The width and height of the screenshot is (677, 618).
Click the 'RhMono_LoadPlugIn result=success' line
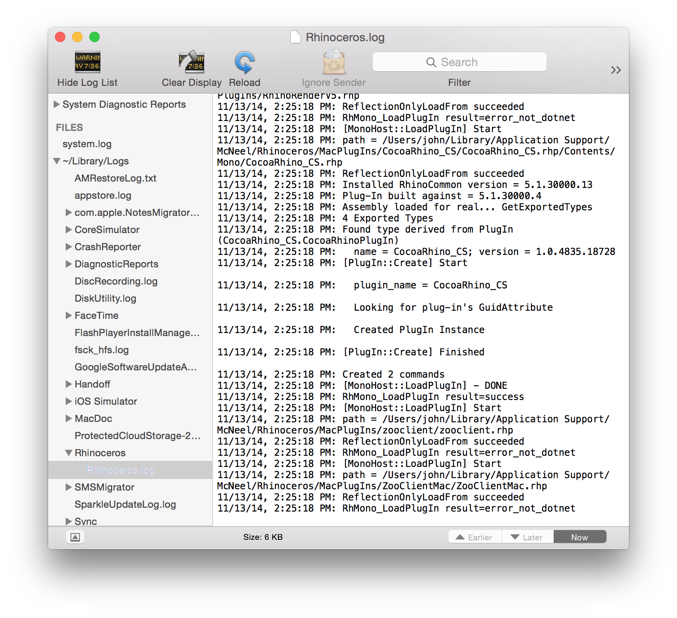click(x=371, y=397)
